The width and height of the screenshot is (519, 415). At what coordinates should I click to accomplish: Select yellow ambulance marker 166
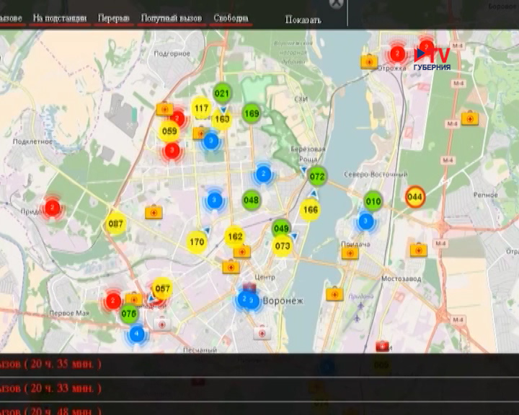coord(310,210)
